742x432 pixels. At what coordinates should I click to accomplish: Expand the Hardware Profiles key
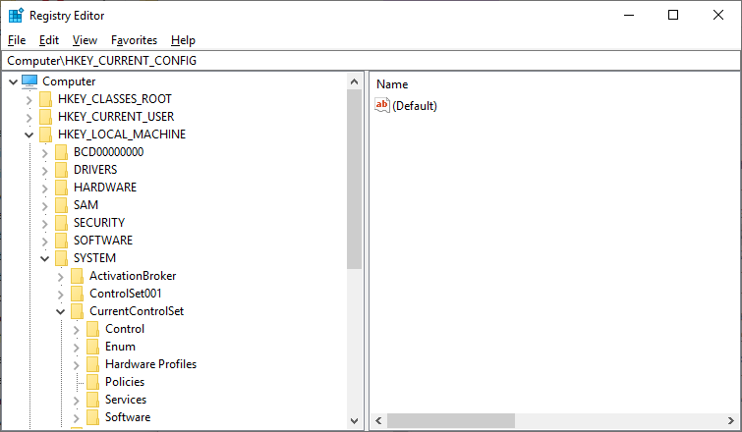pos(77,365)
